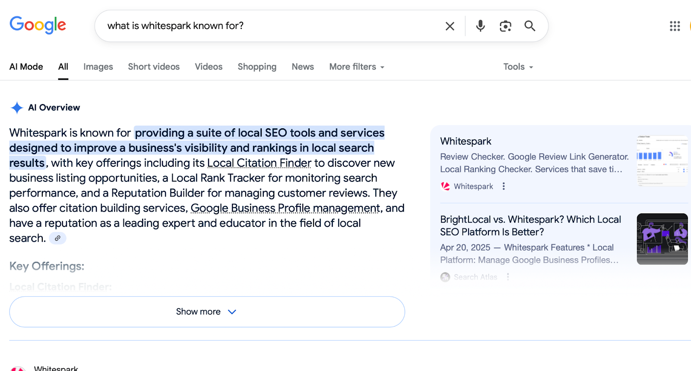The image size is (691, 371).
Task: Open options menu for Search Atlas source
Action: pyautogui.click(x=508, y=277)
